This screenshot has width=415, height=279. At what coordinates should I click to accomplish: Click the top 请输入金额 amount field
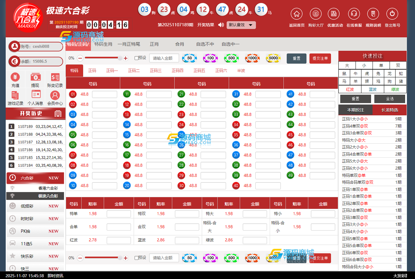click(164, 58)
